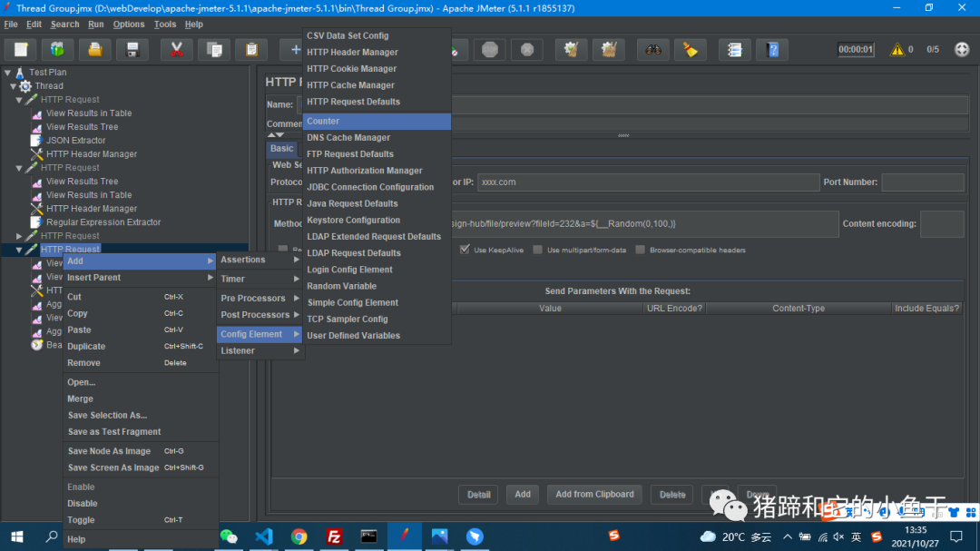Viewport: 980px width, 551px height.
Task: Click the Reset Search toolbar icon
Action: click(691, 49)
